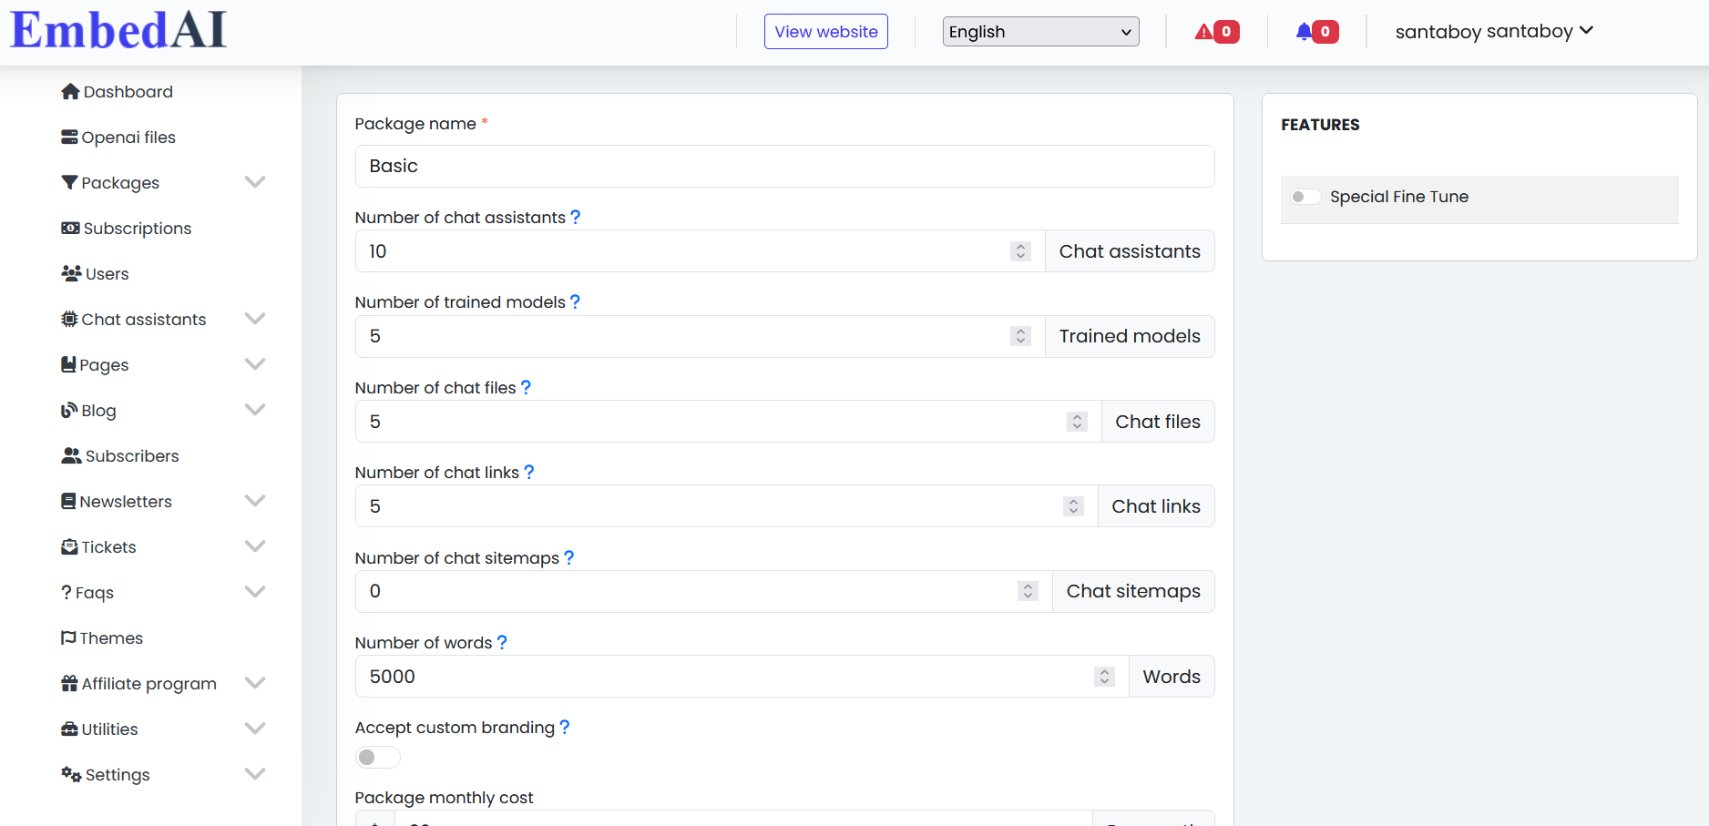Click the help icon next to Number of words
This screenshot has width=1709, height=826.
pyautogui.click(x=502, y=643)
